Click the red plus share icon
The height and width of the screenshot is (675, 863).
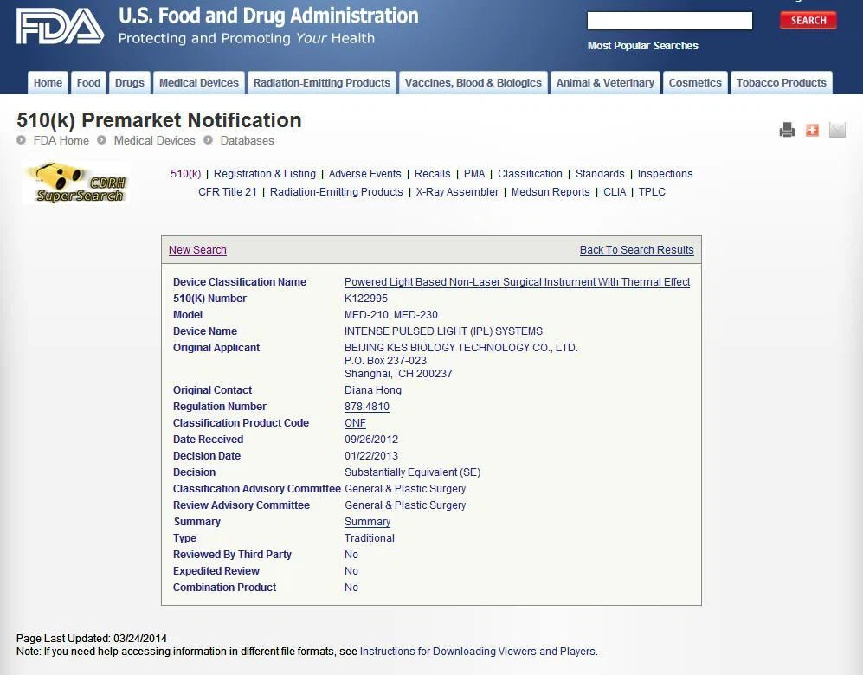click(812, 130)
